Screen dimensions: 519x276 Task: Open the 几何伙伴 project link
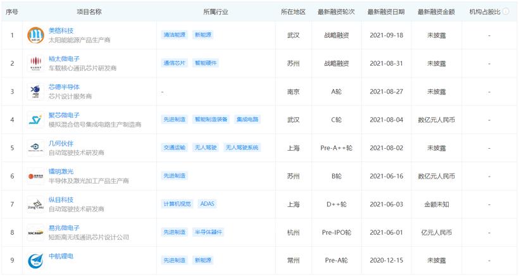click(x=61, y=143)
